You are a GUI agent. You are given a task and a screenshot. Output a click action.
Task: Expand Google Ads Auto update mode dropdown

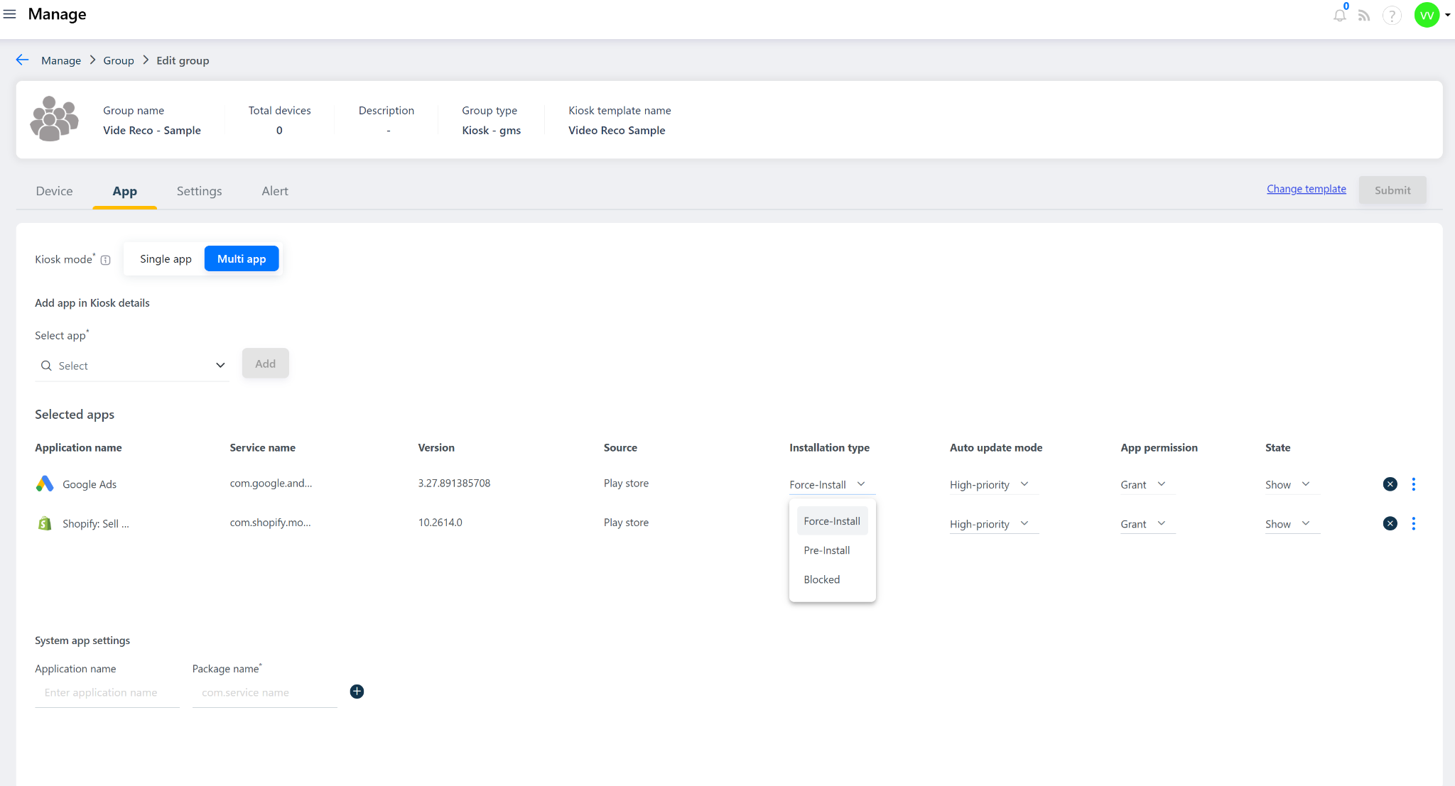tap(989, 484)
